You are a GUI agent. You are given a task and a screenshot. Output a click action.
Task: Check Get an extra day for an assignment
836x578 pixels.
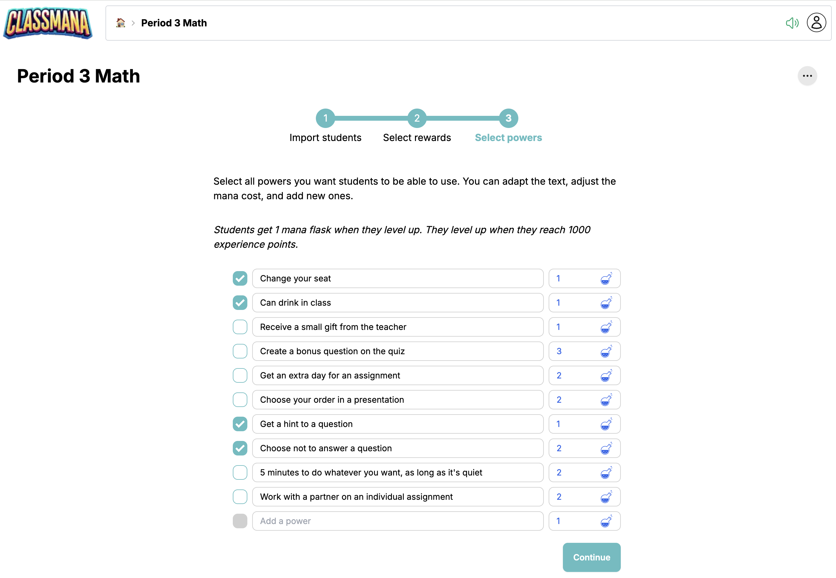240,375
